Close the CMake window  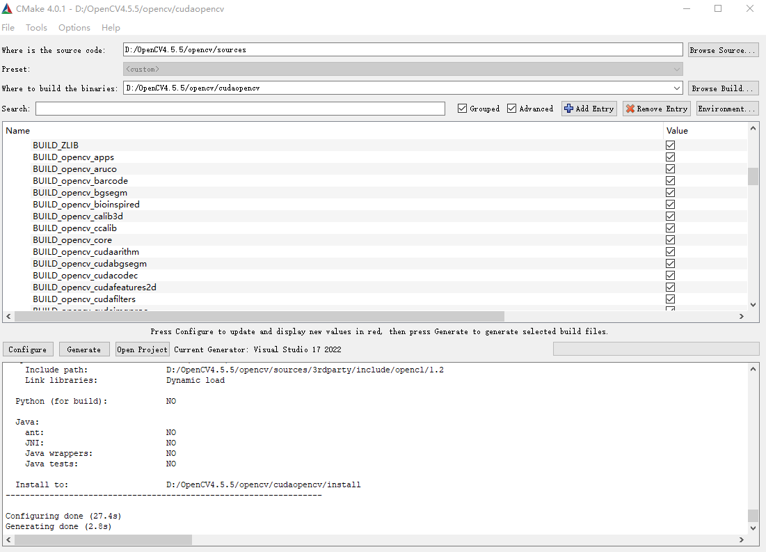tap(750, 9)
